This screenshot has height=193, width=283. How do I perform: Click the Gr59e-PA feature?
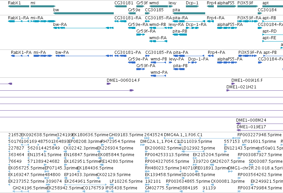[132, 62]
